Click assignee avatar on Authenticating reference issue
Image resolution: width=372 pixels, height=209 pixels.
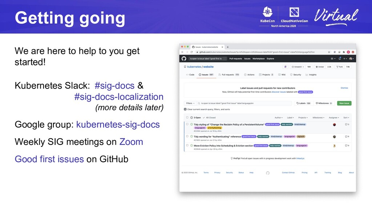pyautogui.click(x=334, y=137)
